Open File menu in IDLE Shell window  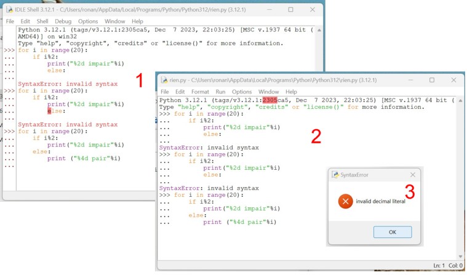tap(10, 22)
